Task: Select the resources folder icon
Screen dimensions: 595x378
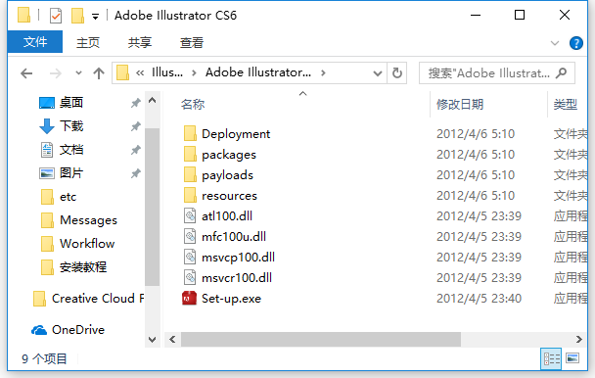Action: (x=190, y=195)
